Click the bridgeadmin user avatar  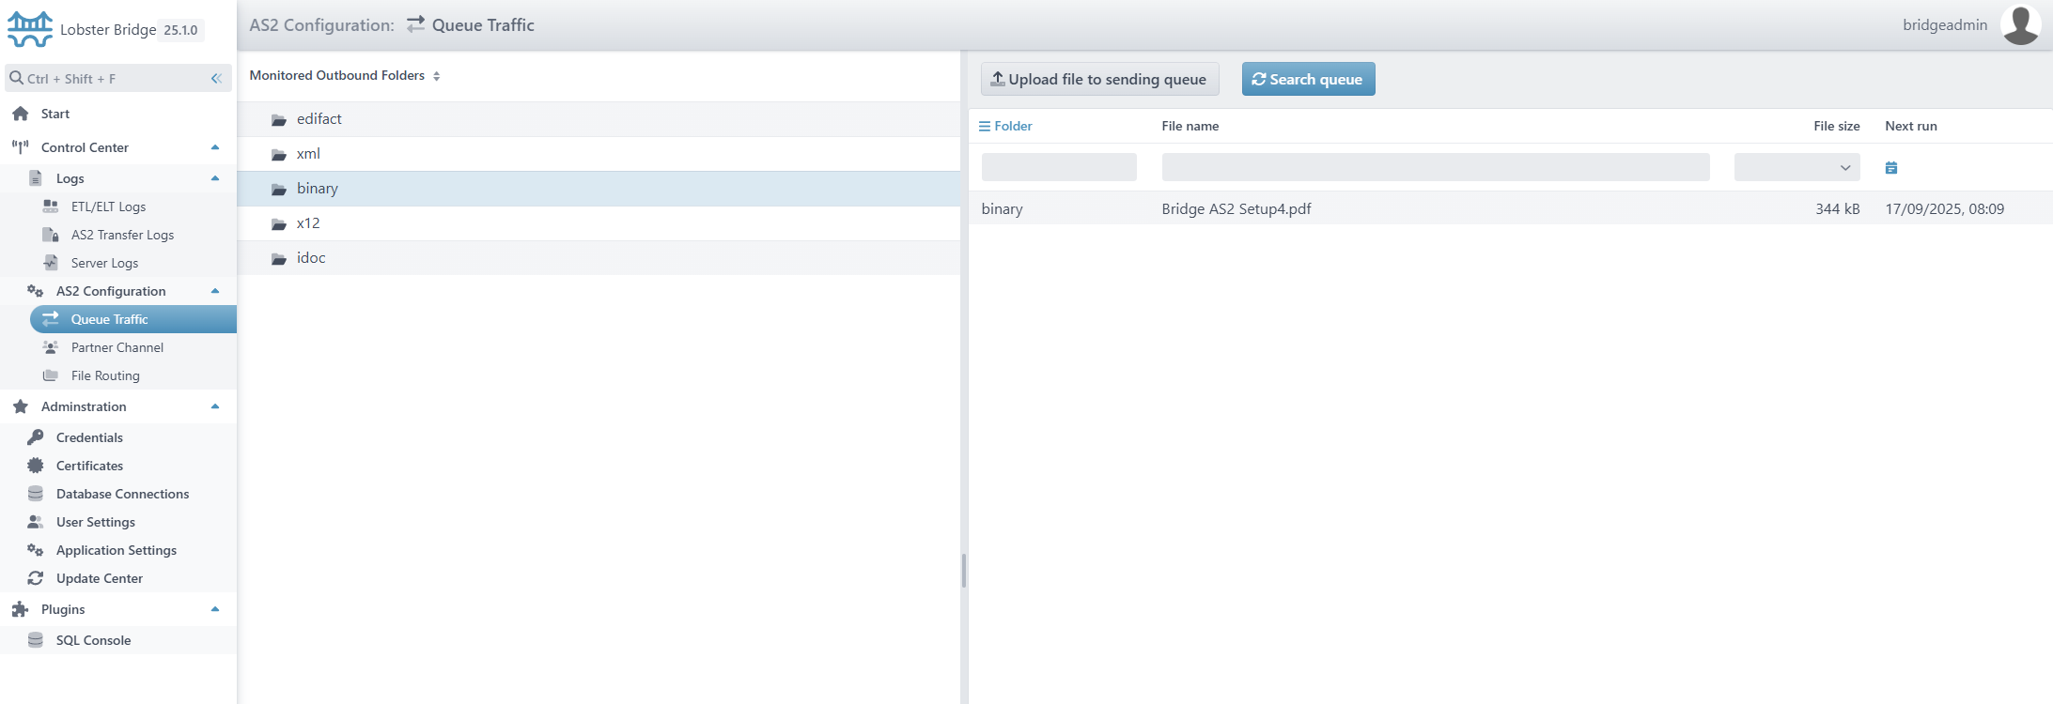tap(2020, 25)
